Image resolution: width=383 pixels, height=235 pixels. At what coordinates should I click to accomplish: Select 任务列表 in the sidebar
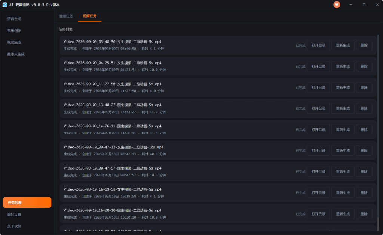(27, 202)
